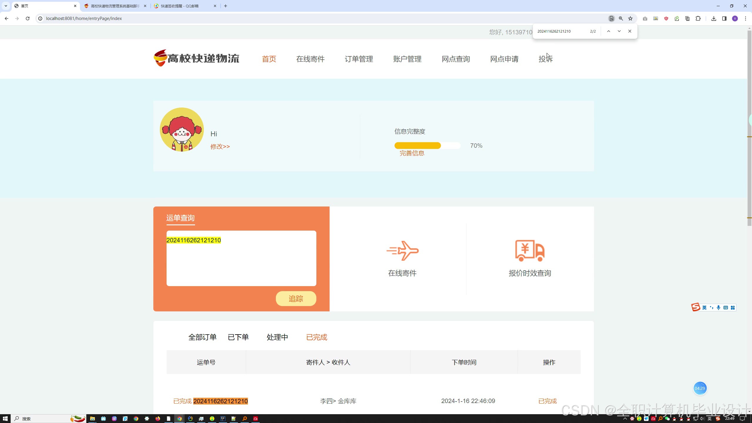Reload the page with refresh icon
Image resolution: width=752 pixels, height=423 pixels.
pyautogui.click(x=28, y=19)
